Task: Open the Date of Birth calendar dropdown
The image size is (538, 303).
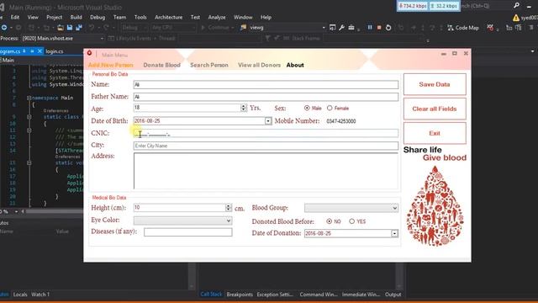Action: (x=268, y=121)
